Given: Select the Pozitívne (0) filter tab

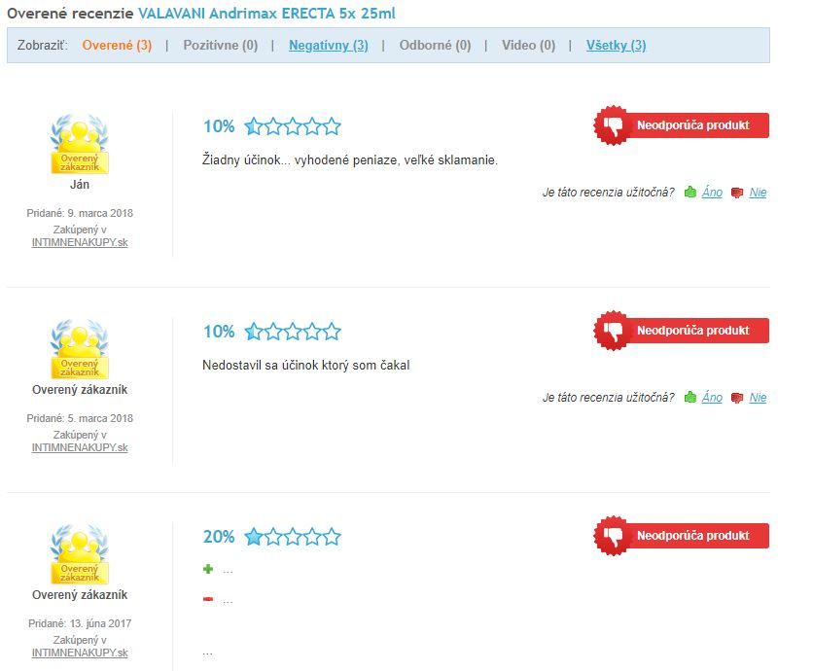Looking at the screenshot, I should [221, 45].
